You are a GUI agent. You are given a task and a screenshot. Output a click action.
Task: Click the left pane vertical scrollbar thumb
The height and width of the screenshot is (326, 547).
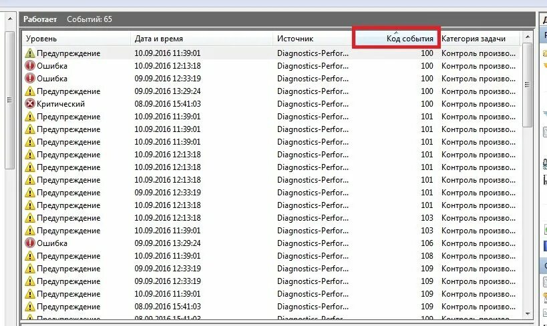tap(10, 100)
